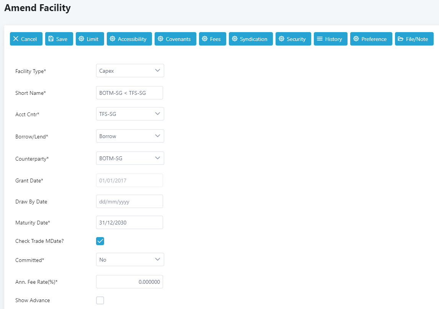The image size is (439, 309).
Task: Open the Security section
Action: 293,39
